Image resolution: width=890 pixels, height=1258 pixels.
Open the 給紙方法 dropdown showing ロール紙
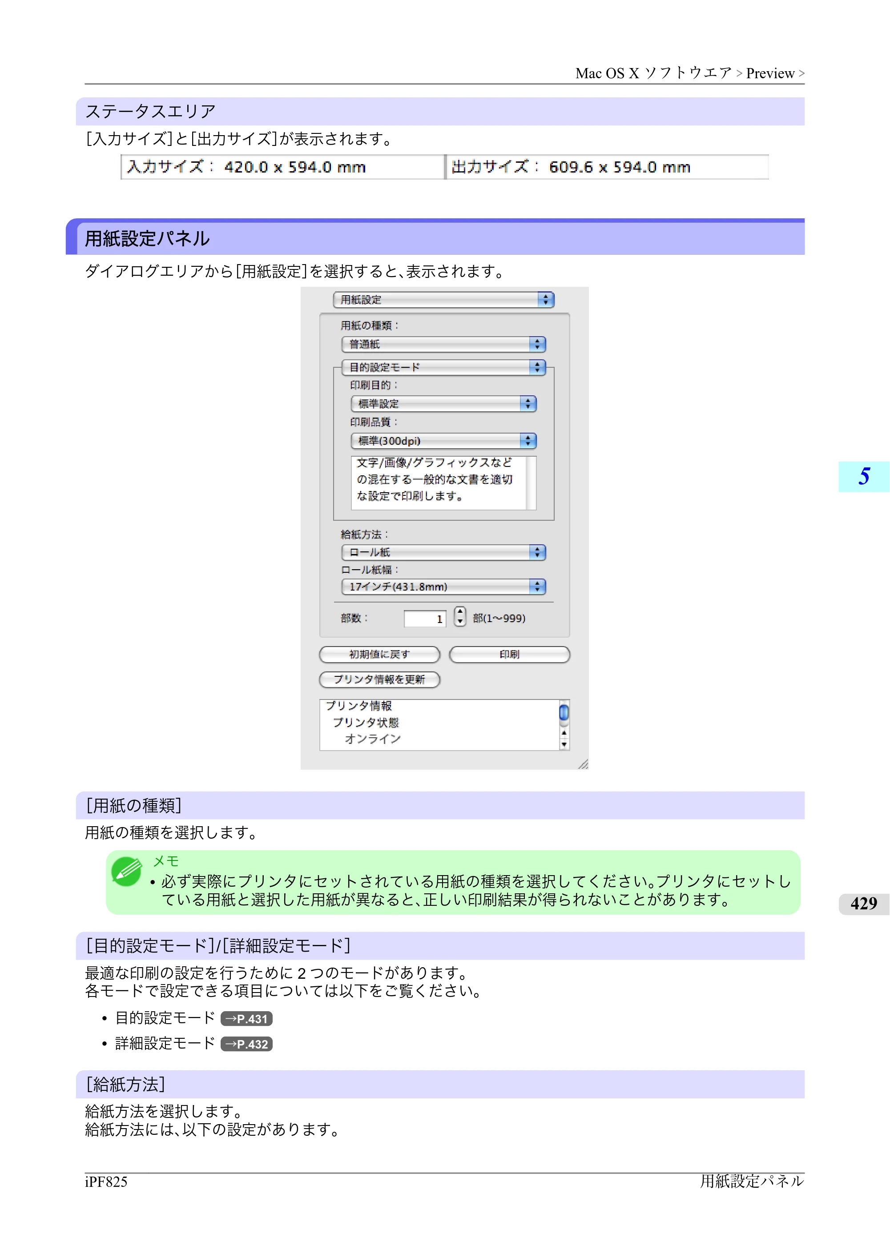pos(443,552)
